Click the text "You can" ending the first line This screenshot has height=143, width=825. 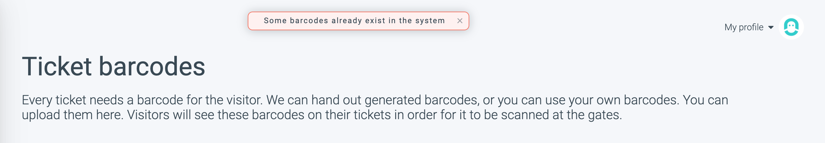(705, 100)
